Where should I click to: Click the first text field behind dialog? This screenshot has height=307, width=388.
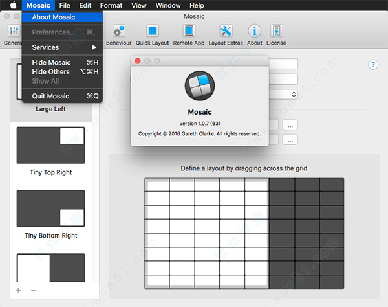[283, 64]
